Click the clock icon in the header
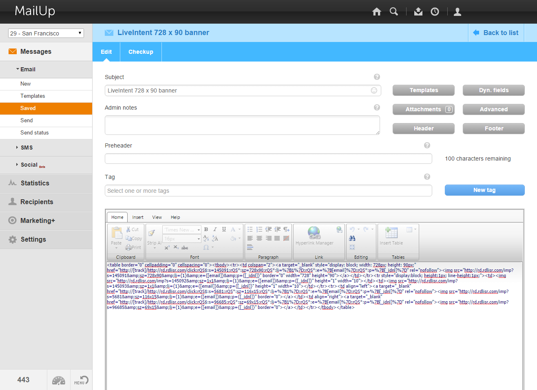 (435, 12)
